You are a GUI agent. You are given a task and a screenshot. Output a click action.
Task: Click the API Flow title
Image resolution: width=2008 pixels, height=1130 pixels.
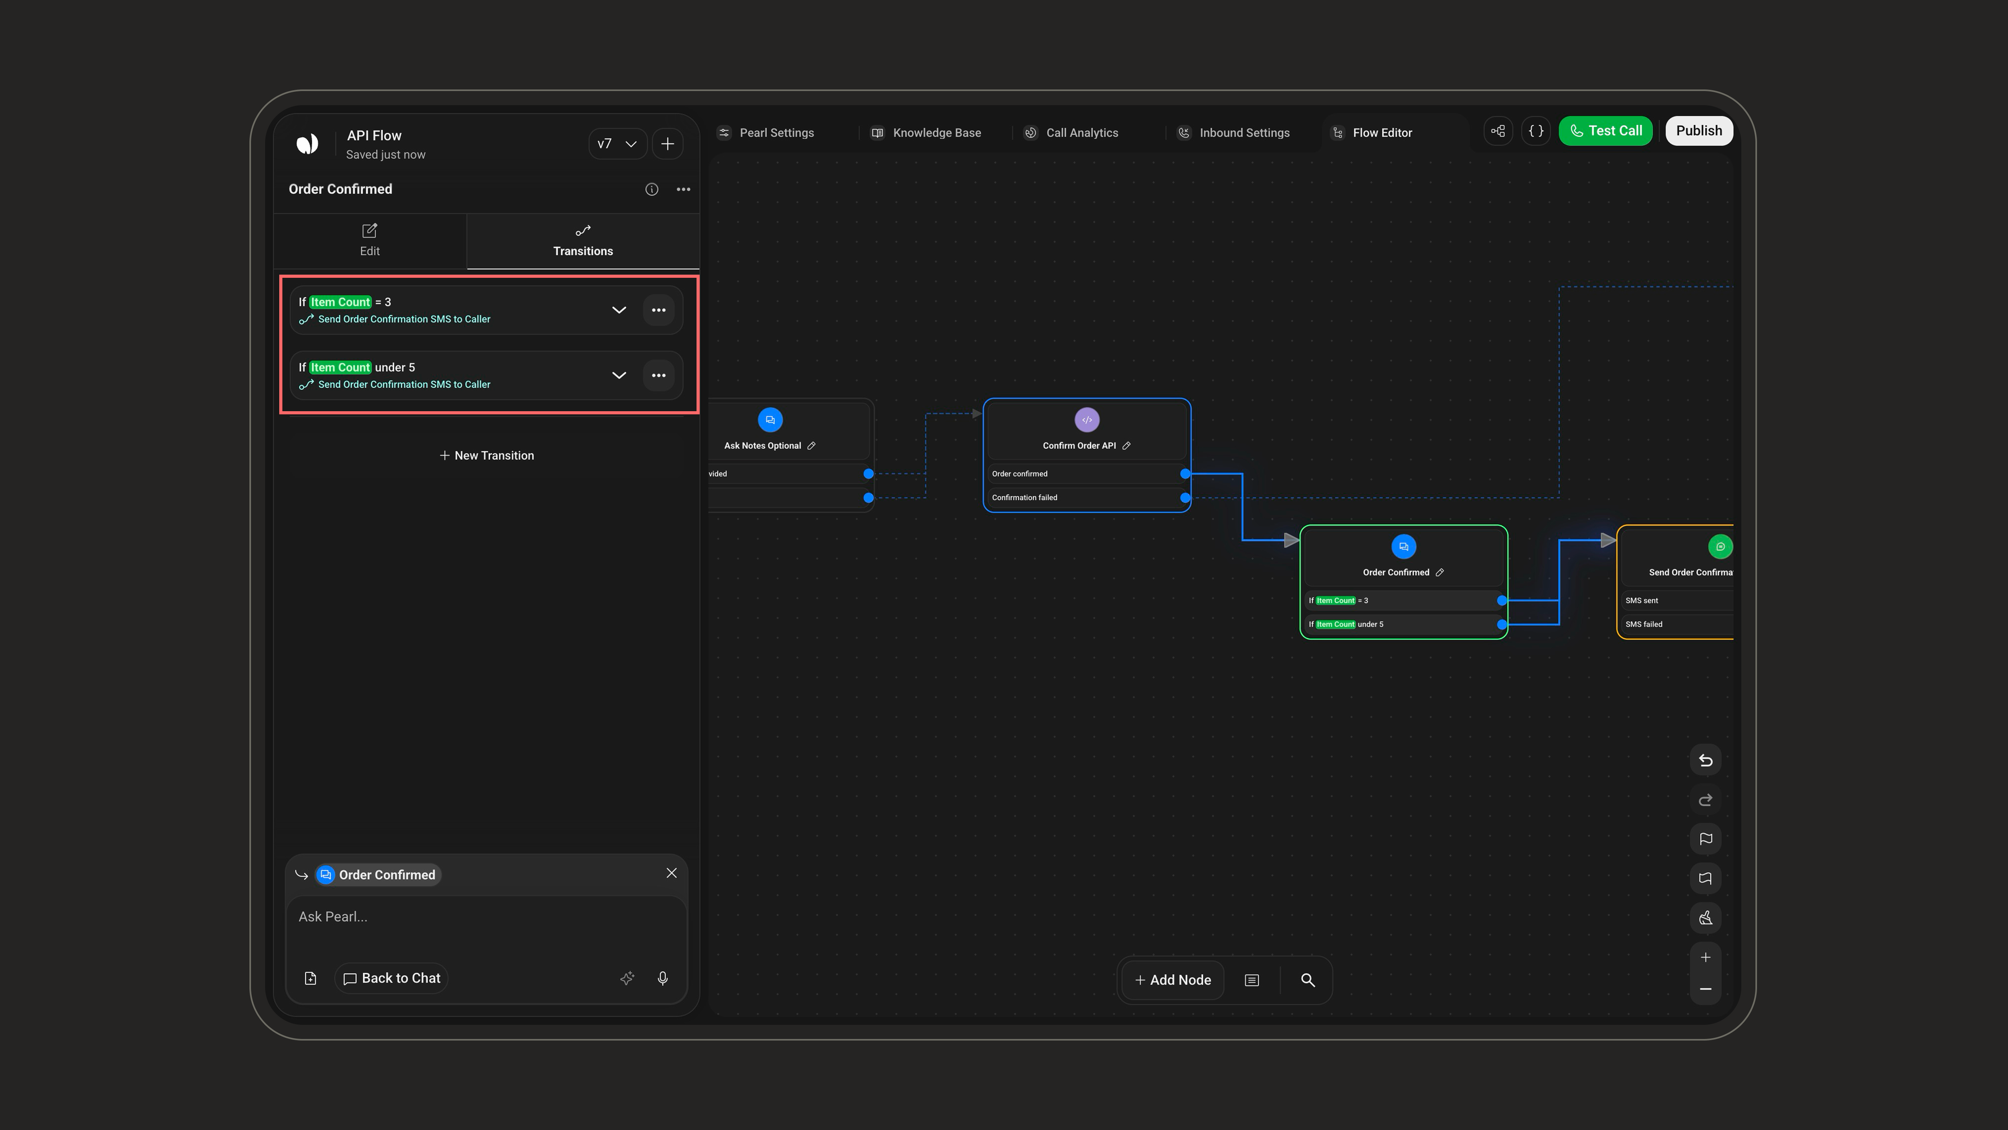tap(374, 136)
